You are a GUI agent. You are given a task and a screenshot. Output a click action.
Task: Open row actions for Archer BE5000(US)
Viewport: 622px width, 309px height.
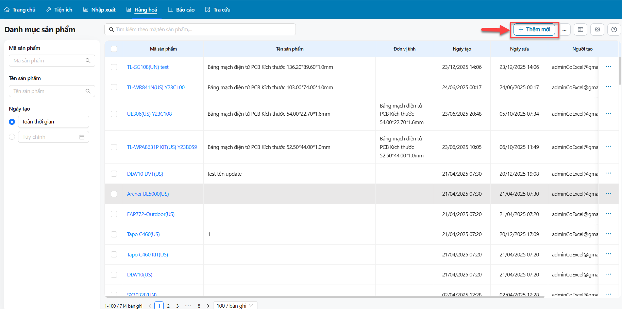point(608,194)
